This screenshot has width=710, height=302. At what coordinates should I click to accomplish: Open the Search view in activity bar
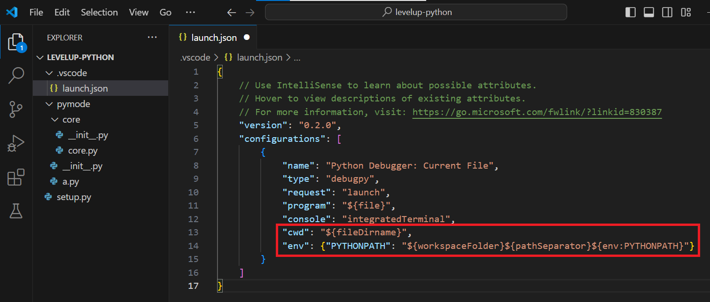click(16, 75)
